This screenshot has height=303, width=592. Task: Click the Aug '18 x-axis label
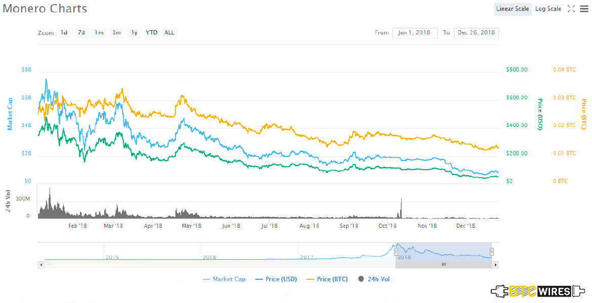pyautogui.click(x=309, y=226)
